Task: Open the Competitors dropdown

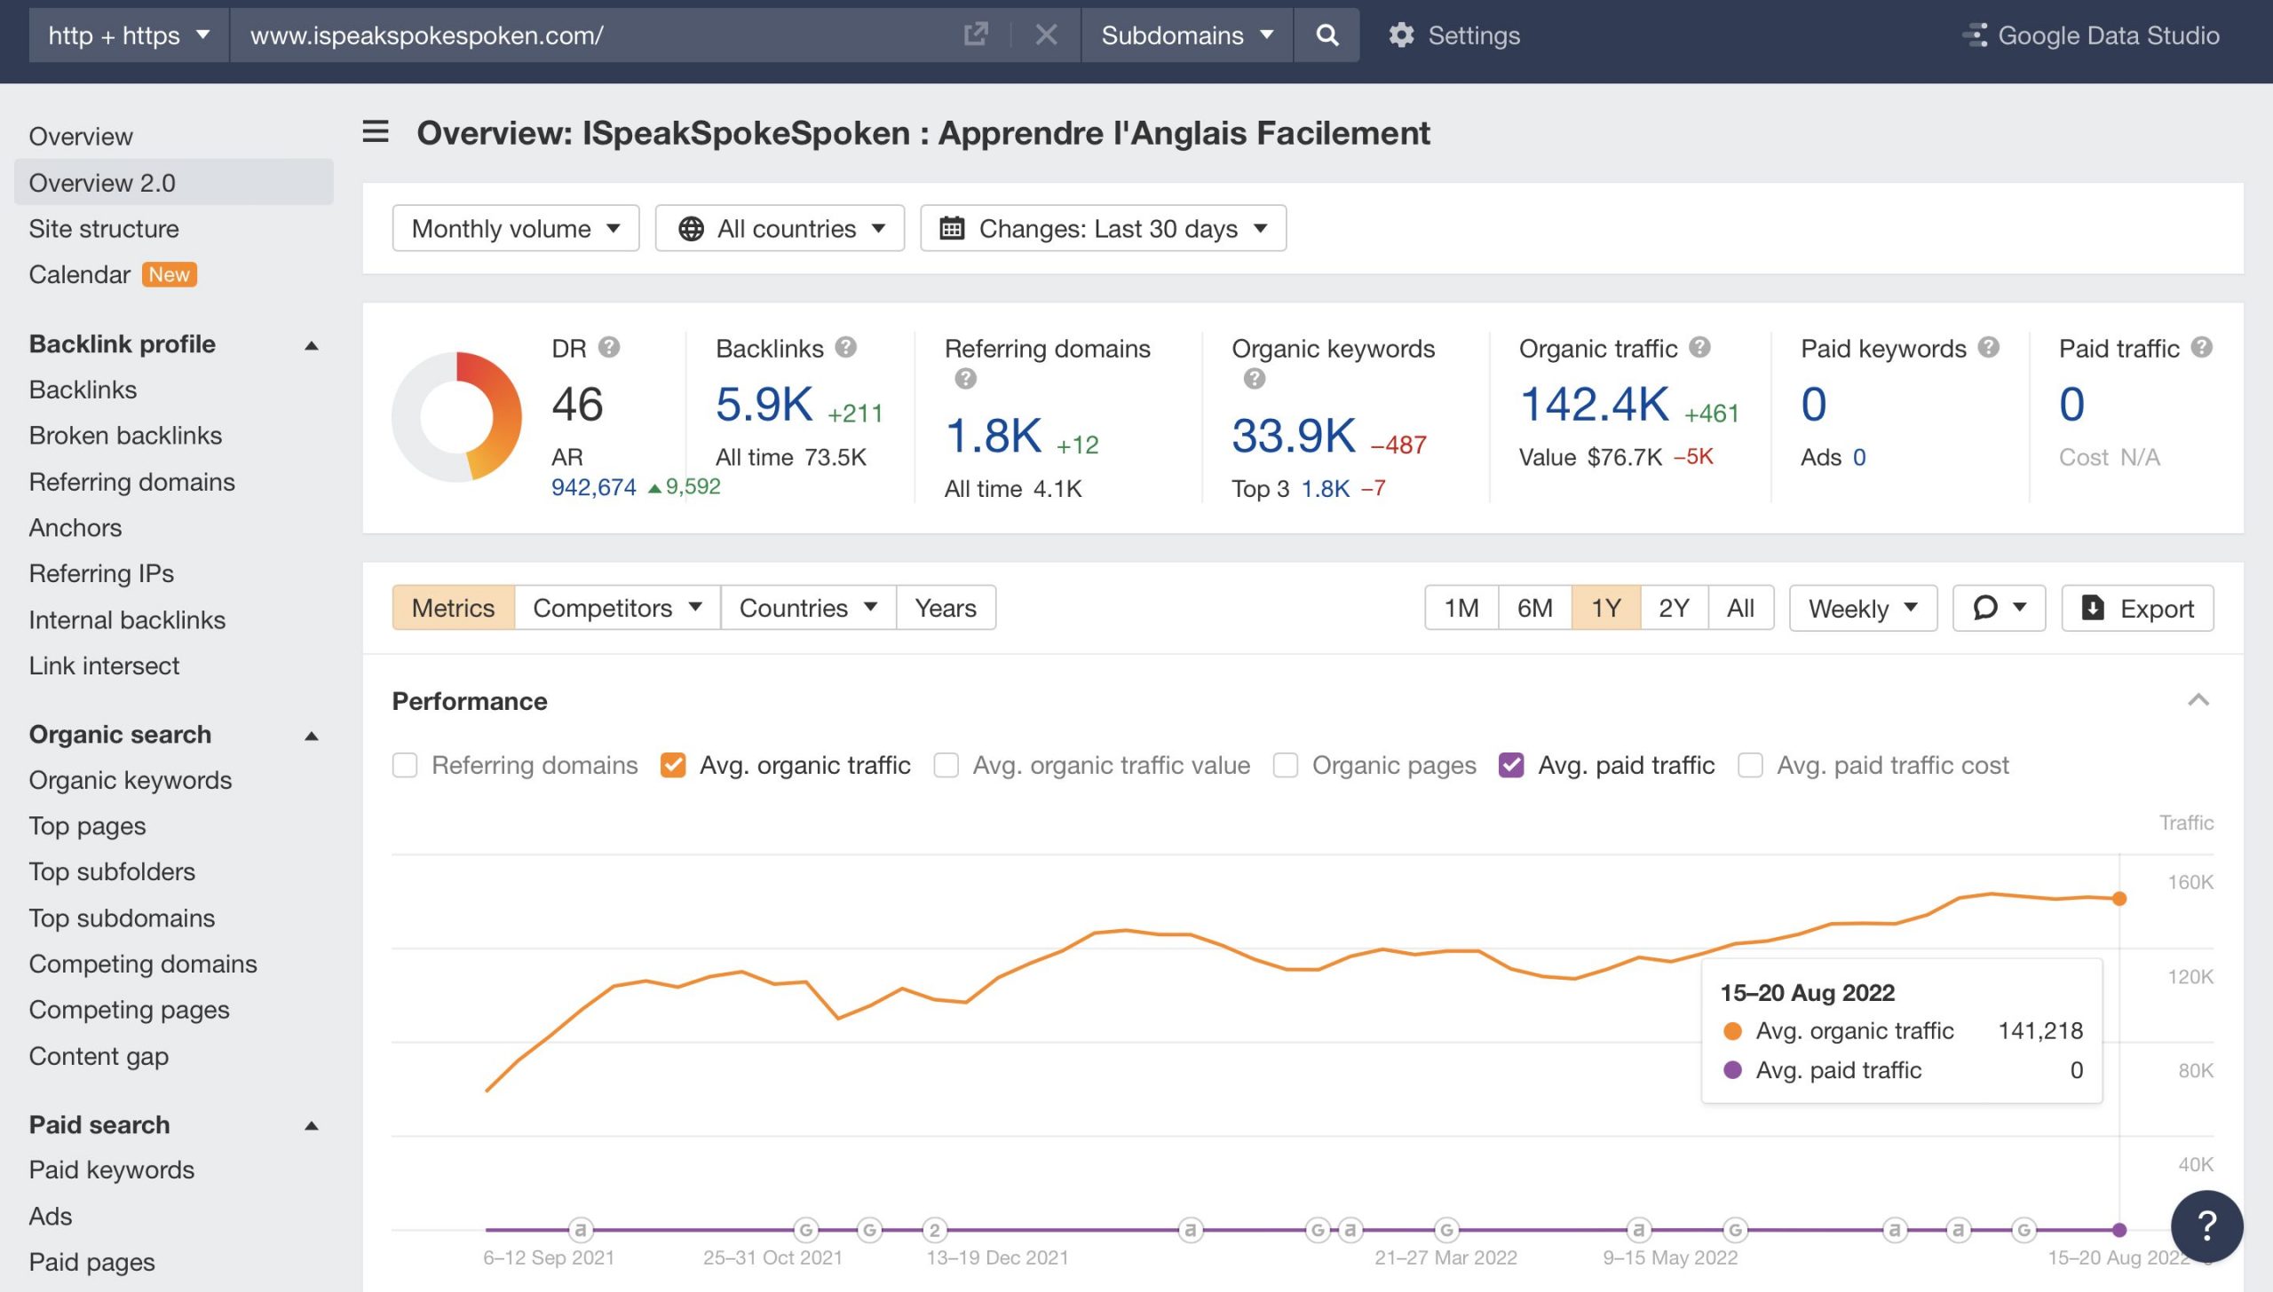Action: (617, 608)
